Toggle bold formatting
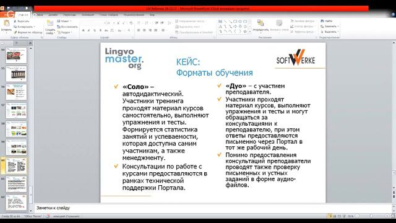The image size is (396, 223). click(x=83, y=30)
